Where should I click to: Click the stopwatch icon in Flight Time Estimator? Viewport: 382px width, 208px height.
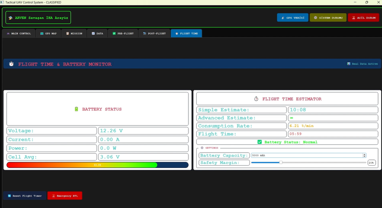pyautogui.click(x=256, y=99)
